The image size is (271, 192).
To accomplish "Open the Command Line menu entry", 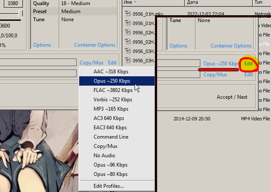I will click(117, 137).
